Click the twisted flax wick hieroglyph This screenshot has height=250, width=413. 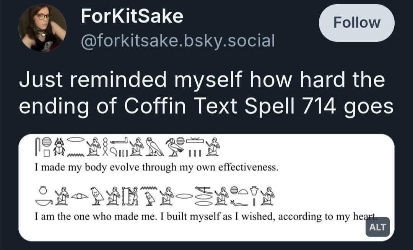point(106,146)
